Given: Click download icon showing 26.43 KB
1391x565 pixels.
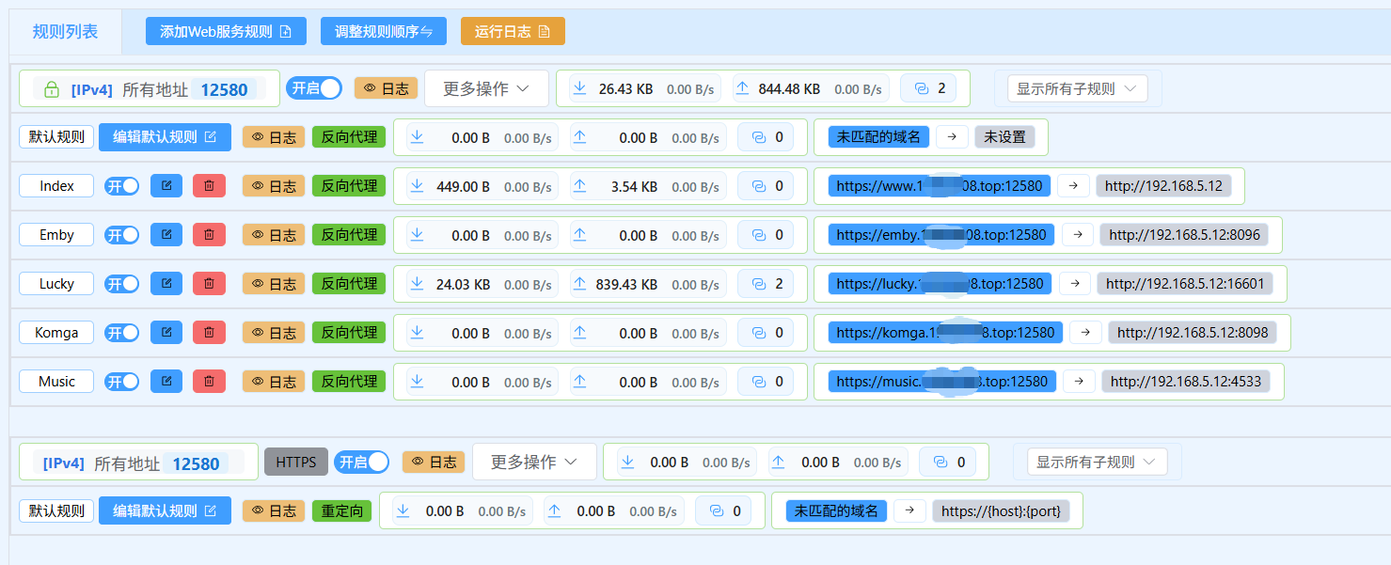Looking at the screenshot, I should (x=580, y=88).
